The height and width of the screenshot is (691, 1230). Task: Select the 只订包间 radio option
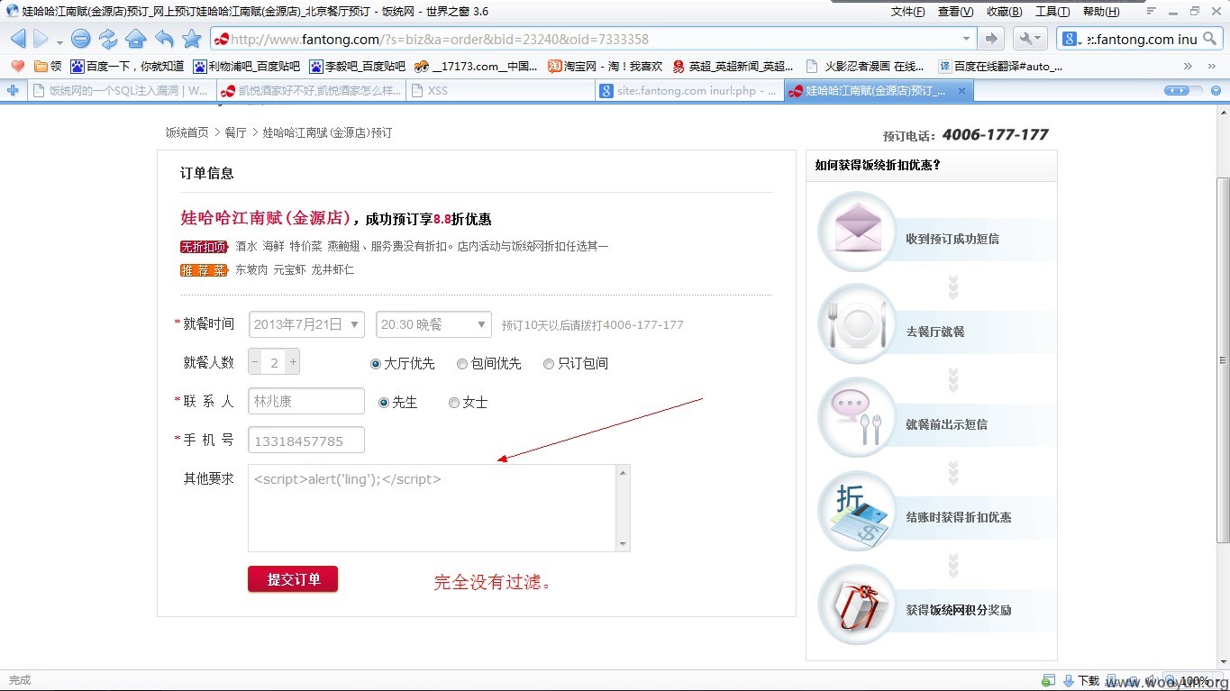point(549,364)
